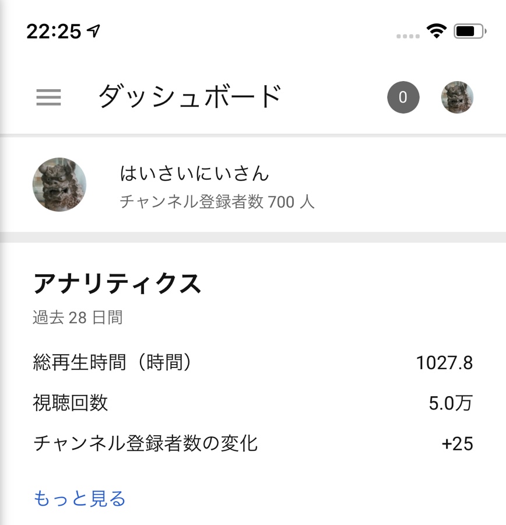Open channel name はいさいにいさん
This screenshot has width=506, height=525.
195,173
